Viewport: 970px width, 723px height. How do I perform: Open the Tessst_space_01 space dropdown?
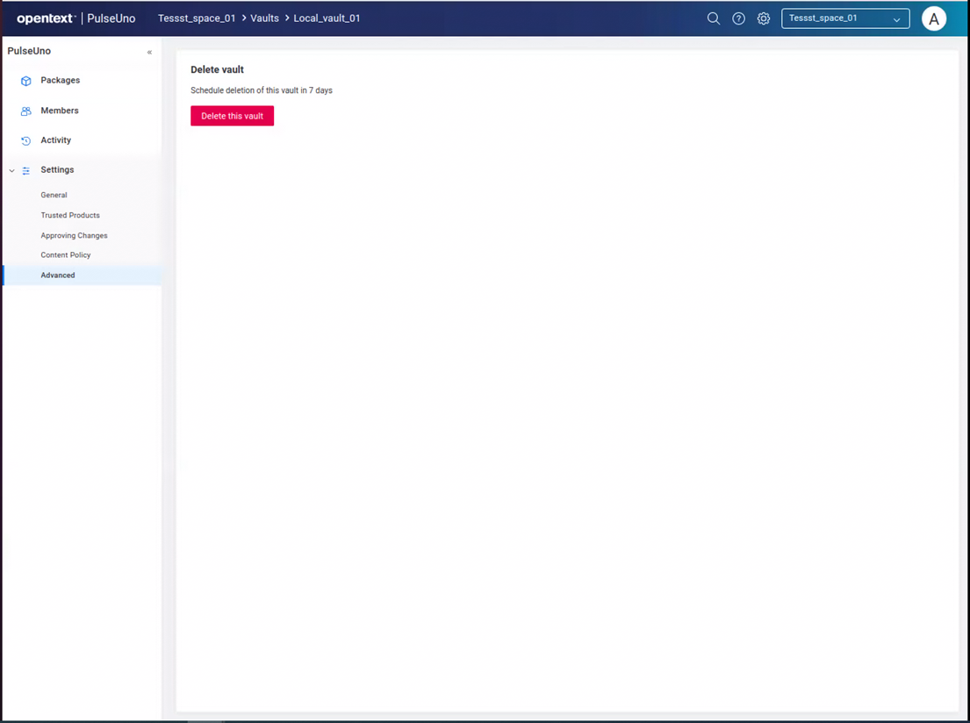[x=844, y=18]
